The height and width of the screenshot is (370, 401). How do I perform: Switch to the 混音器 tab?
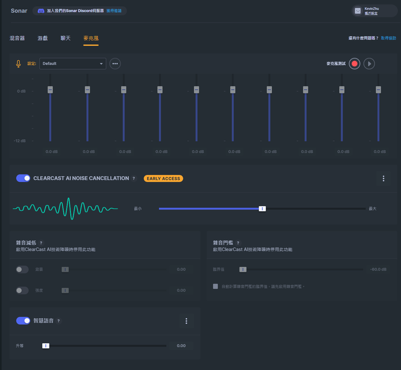17,38
